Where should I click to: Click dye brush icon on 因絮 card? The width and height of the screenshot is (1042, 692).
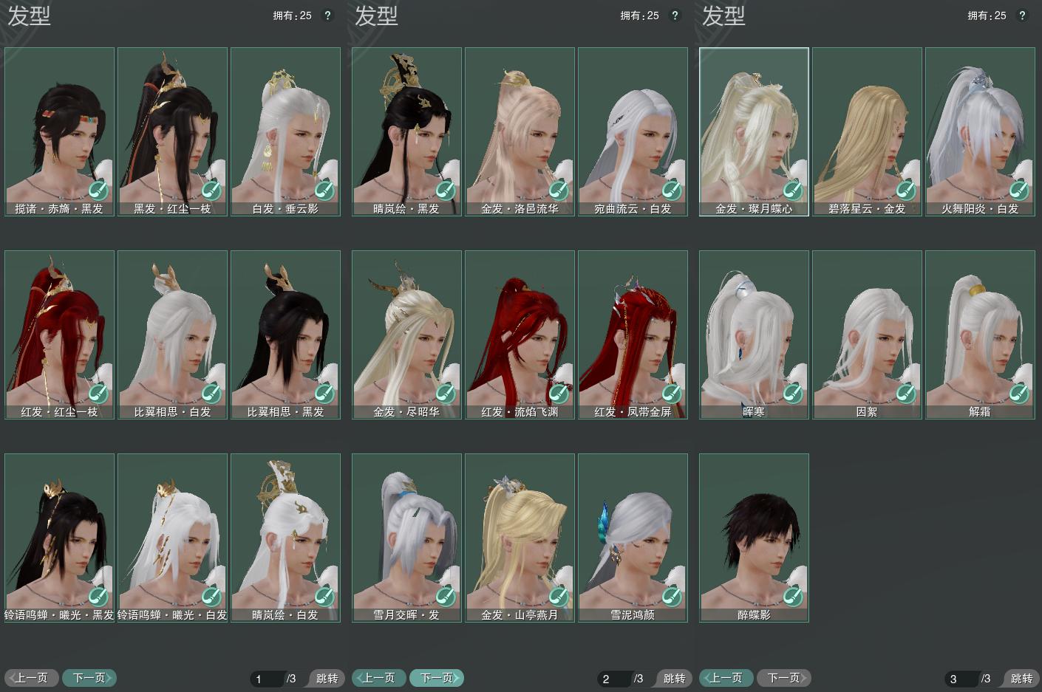(906, 393)
